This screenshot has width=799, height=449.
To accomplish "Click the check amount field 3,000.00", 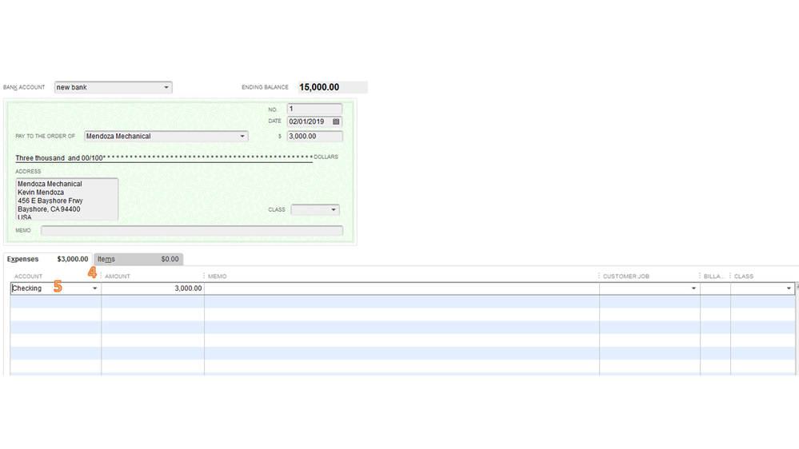I will pos(314,137).
